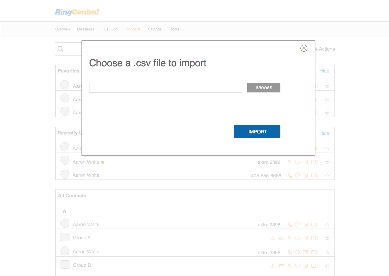Click video icon on 408-555-6666 row

(314, 175)
